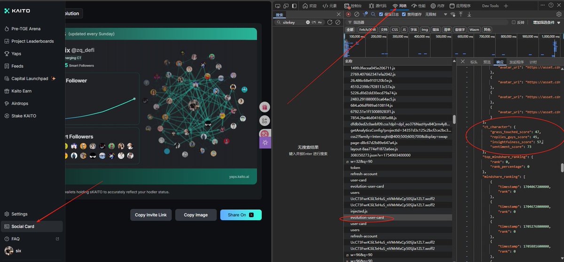The width and height of the screenshot is (564, 262).
Task: Switch to the Network (网络) tab
Action: click(400, 6)
